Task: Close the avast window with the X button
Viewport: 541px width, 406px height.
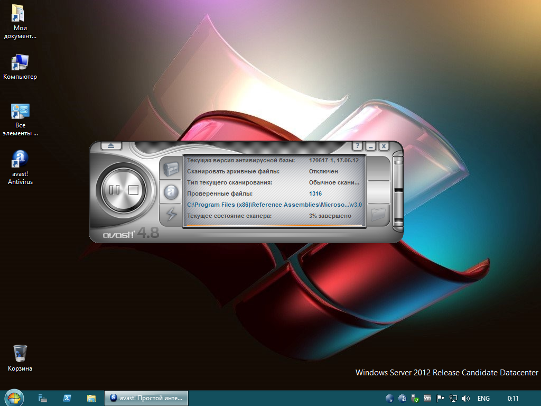Action: (384, 146)
